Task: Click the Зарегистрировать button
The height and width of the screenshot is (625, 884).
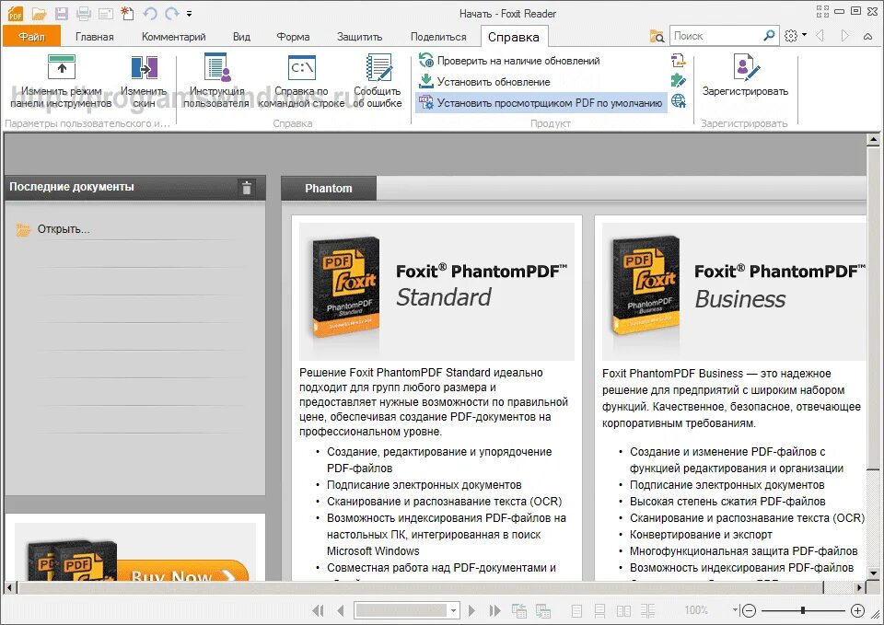Action: [x=745, y=75]
